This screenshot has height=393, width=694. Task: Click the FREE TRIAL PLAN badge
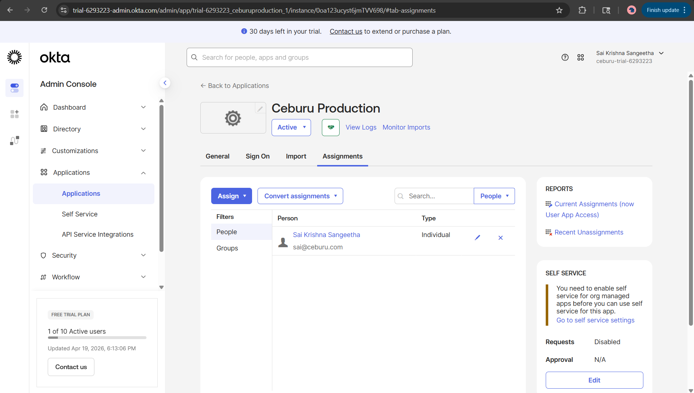coord(71,314)
